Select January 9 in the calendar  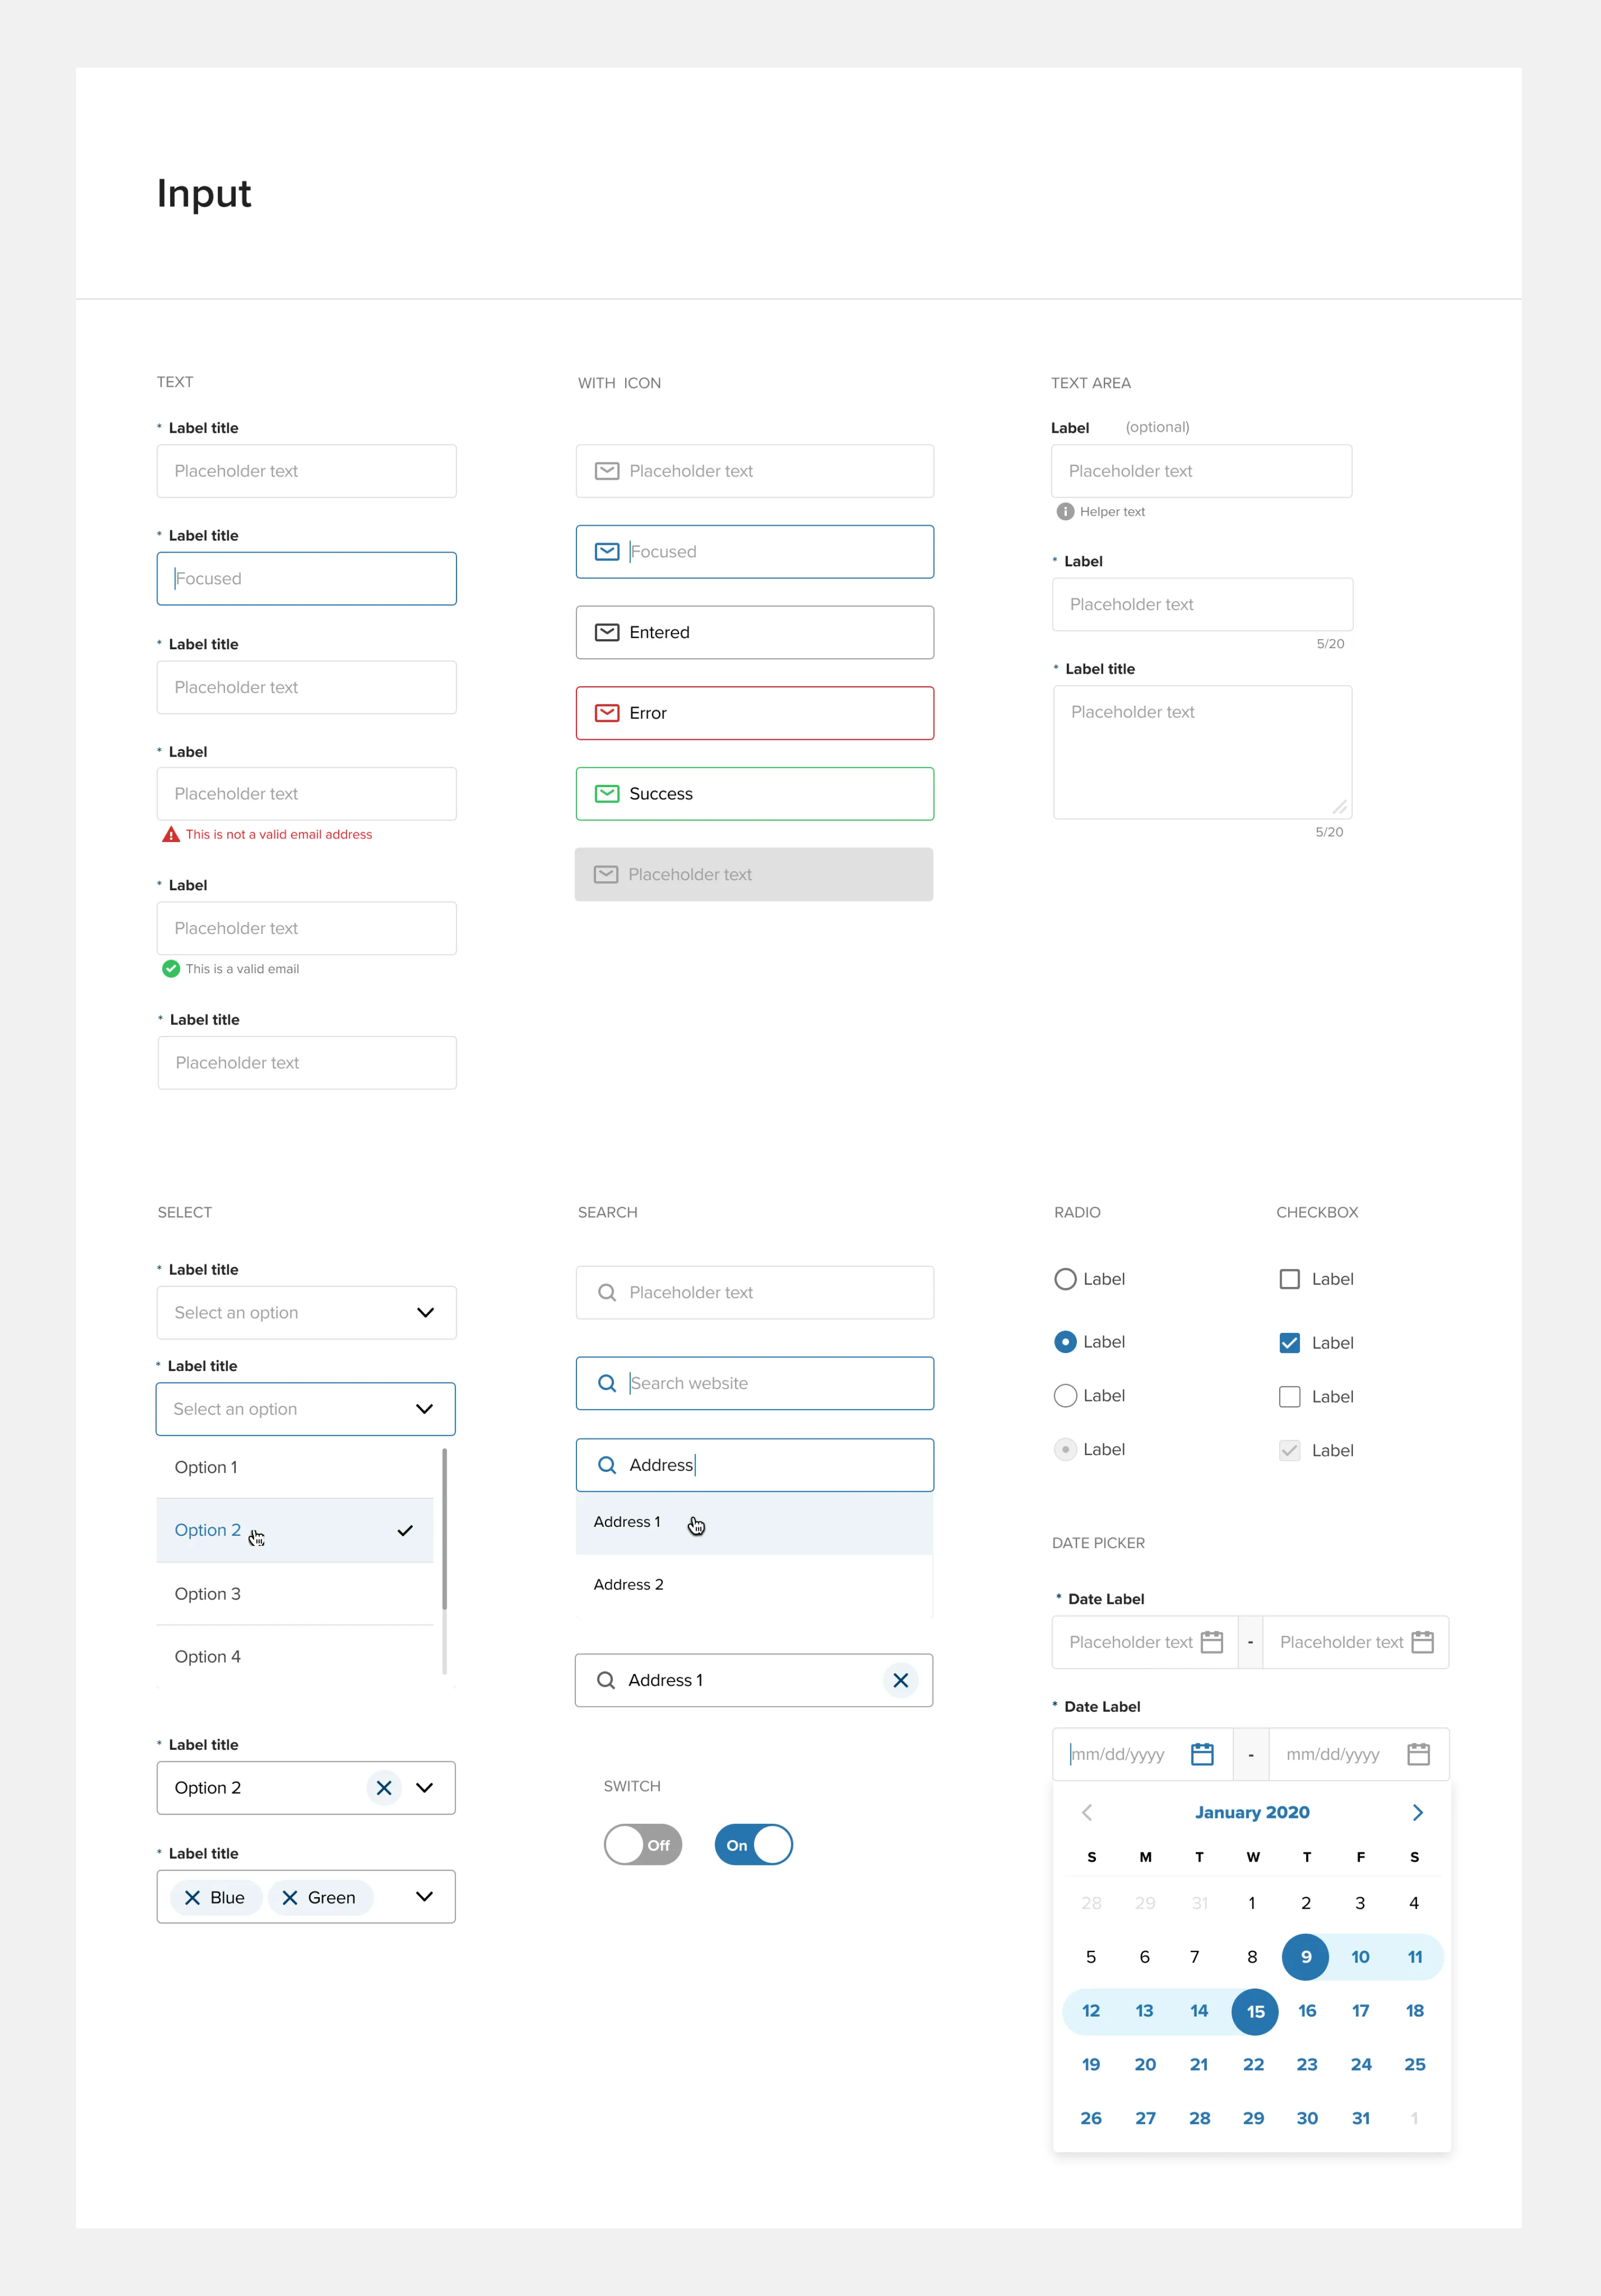coord(1305,1957)
